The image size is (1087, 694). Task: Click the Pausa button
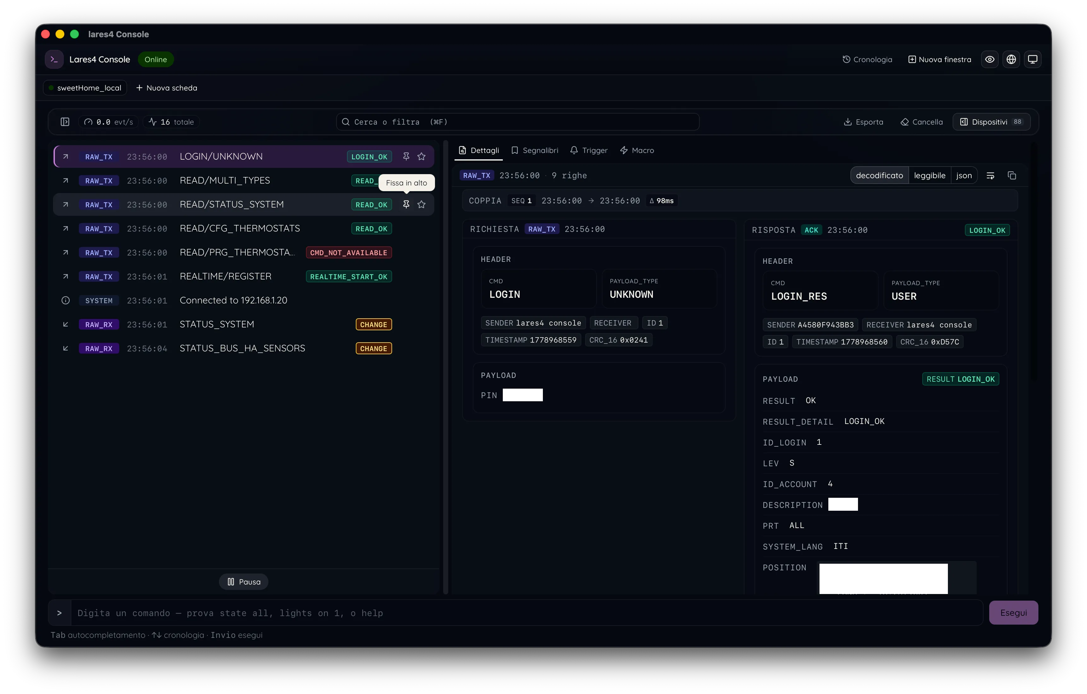tap(244, 582)
